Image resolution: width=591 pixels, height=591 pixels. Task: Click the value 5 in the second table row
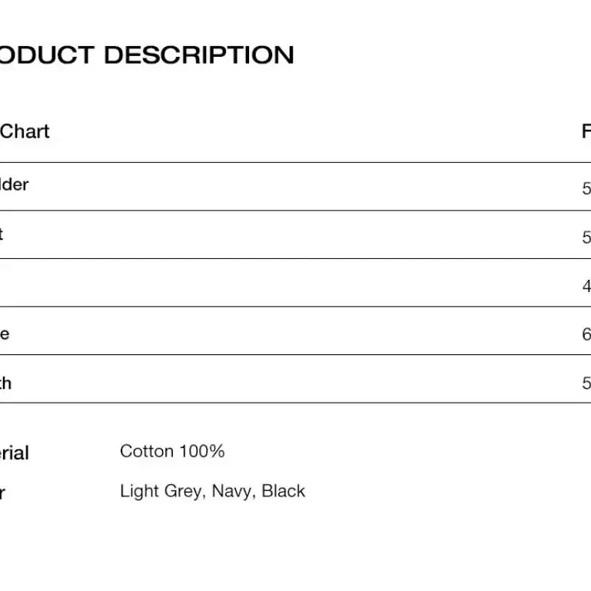(x=586, y=237)
